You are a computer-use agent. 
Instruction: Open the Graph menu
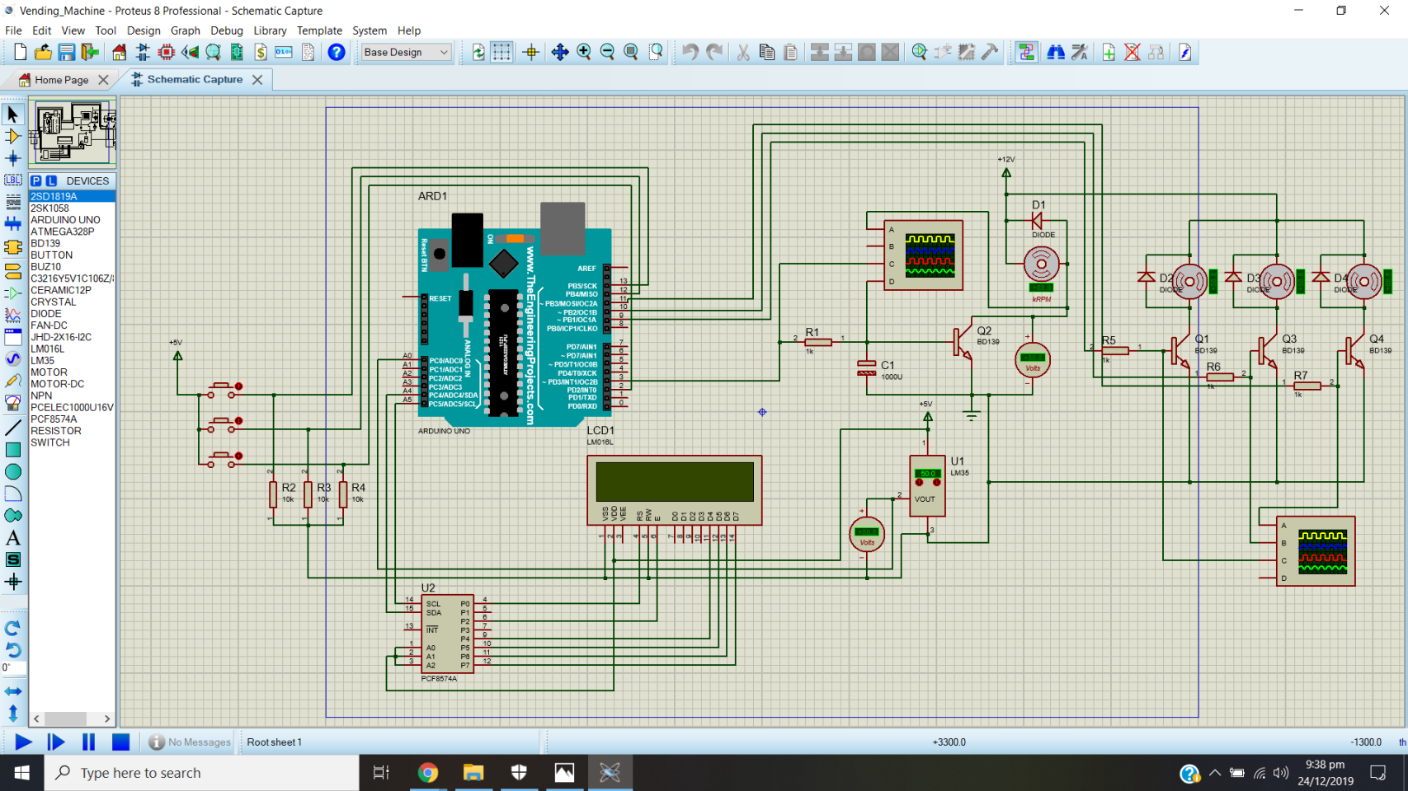tap(186, 30)
